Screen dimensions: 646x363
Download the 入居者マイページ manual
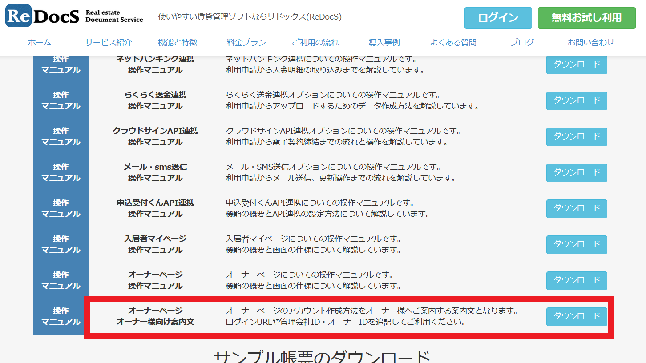(577, 244)
